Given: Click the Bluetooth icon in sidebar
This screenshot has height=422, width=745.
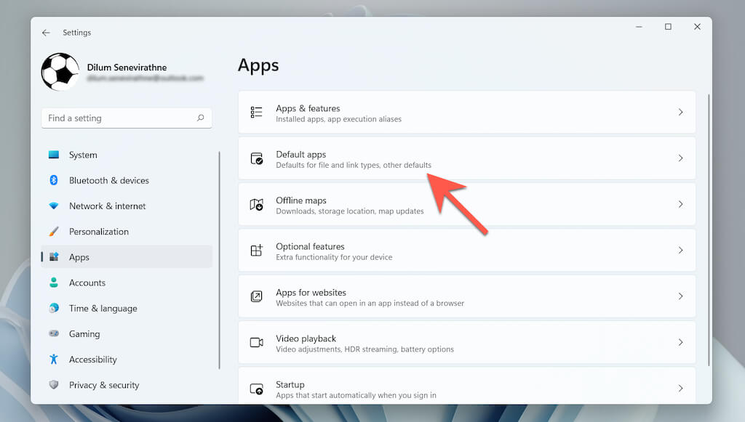Looking at the screenshot, I should 54,180.
